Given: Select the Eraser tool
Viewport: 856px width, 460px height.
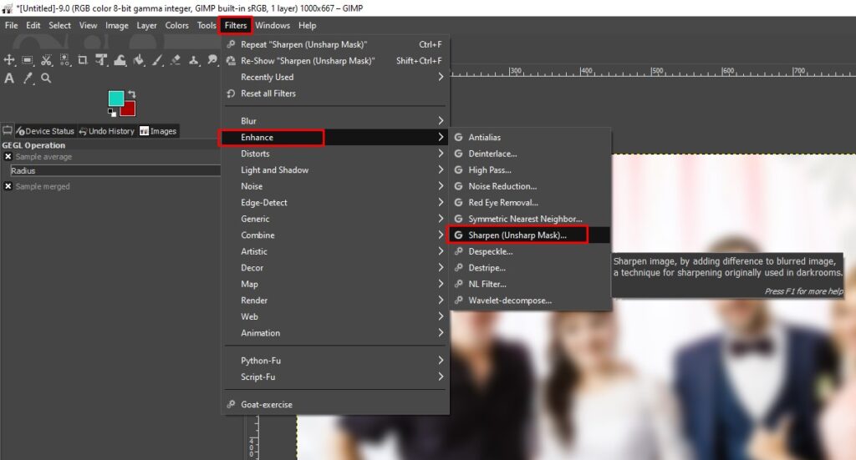Looking at the screenshot, I should [176, 60].
